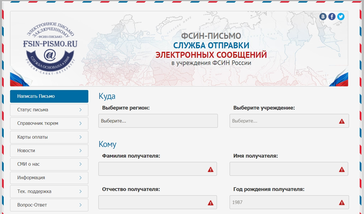Open the Статус письма menu item

pyautogui.click(x=49, y=110)
